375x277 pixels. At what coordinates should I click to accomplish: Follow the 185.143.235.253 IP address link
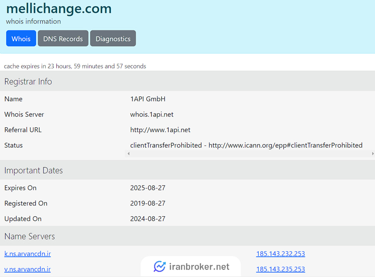click(x=280, y=269)
